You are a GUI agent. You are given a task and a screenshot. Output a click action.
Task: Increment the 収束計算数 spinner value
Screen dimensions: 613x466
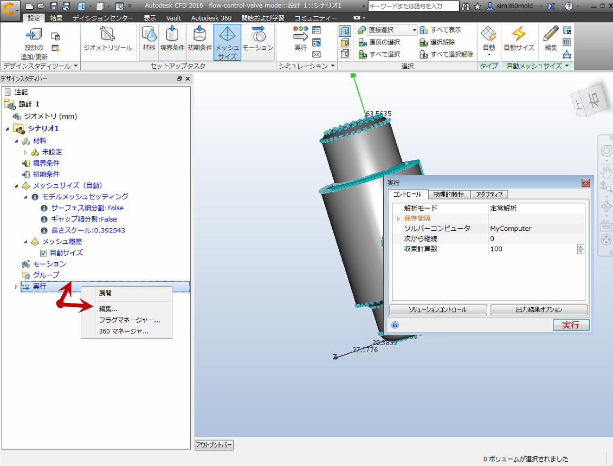(x=580, y=247)
